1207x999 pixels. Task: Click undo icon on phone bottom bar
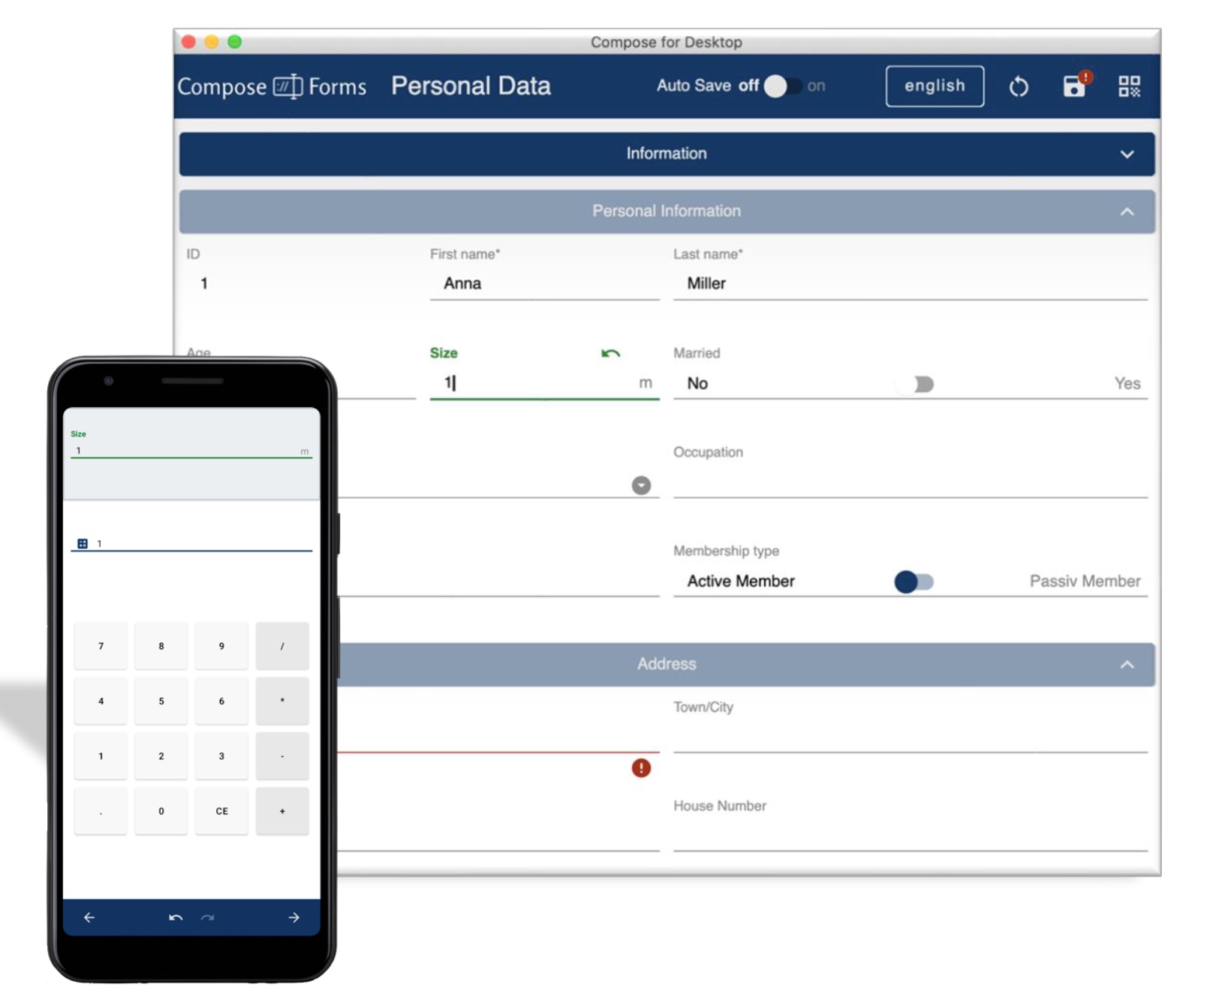(x=176, y=917)
